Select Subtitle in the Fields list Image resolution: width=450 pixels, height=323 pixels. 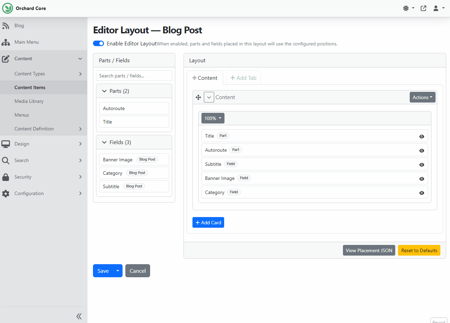point(134,186)
